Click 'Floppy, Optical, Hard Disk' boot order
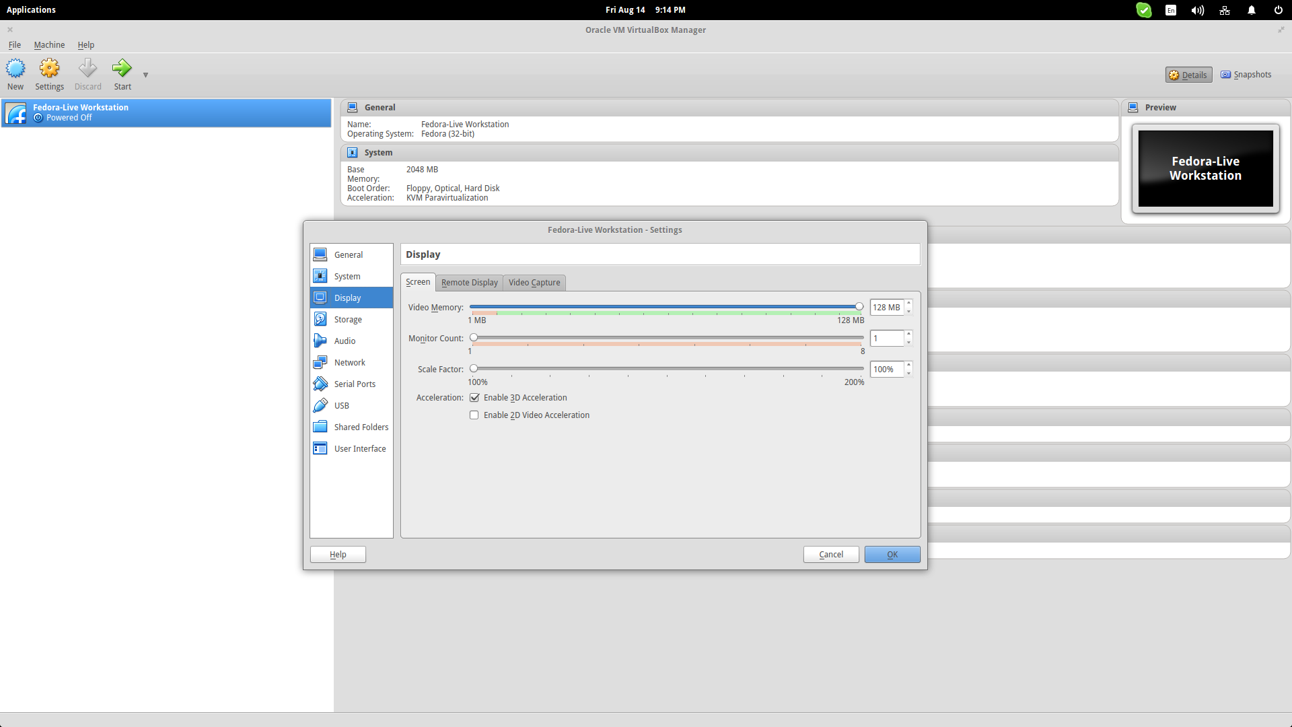 point(453,188)
